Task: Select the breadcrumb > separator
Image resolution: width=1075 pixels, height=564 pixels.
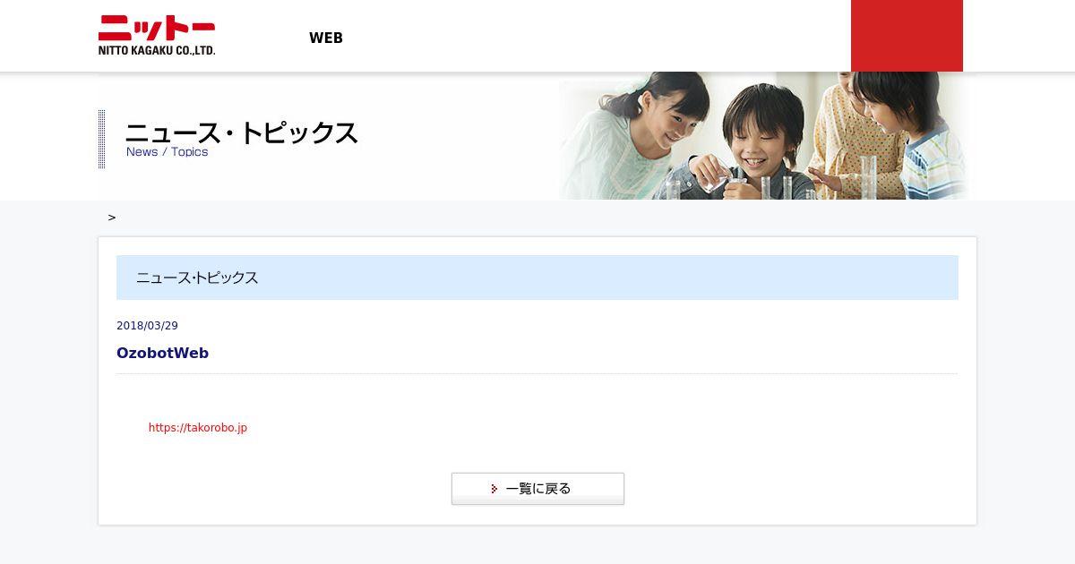Action: 112,218
